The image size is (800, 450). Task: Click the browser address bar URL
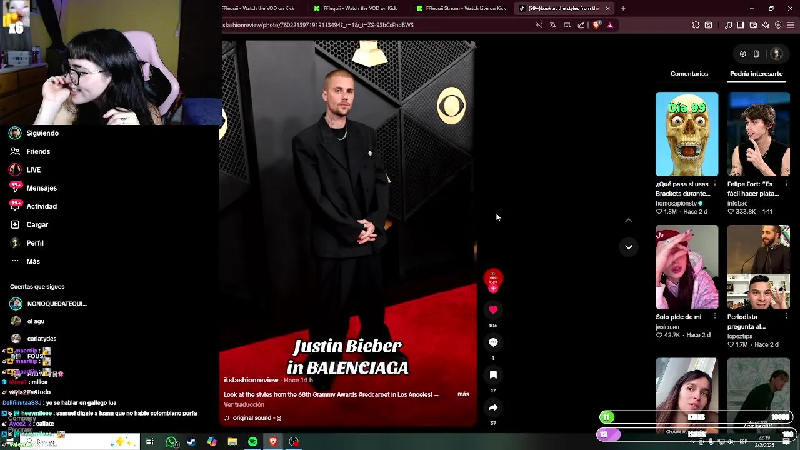[x=317, y=25]
